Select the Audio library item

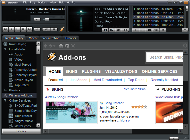click(x=19, y=54)
